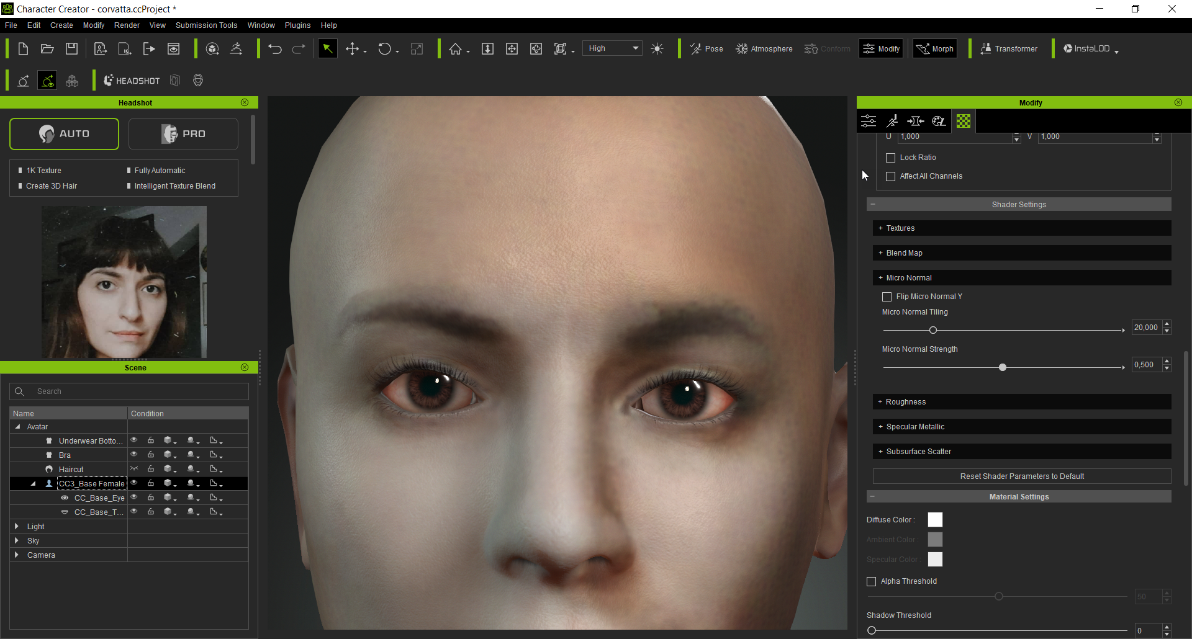Viewport: 1192px width, 639px height.
Task: Toggle lock on CC3_Base Female row
Action: pyautogui.click(x=151, y=483)
